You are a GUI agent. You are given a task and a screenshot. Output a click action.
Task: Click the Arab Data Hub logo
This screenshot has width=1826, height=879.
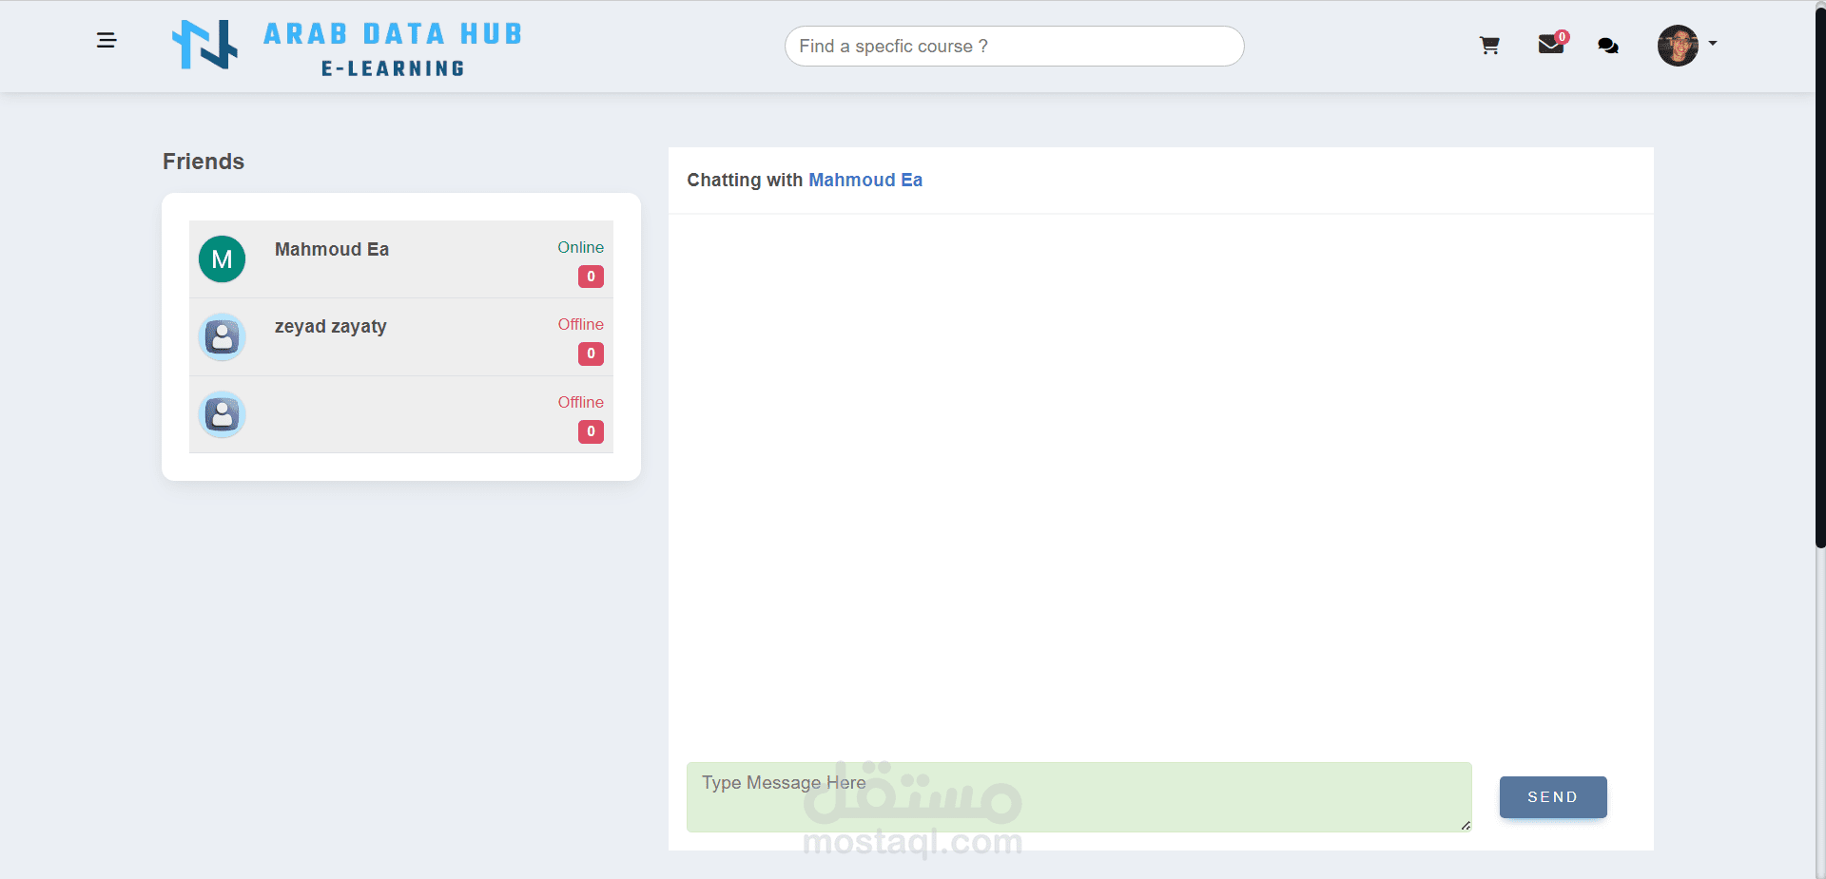[x=204, y=45]
